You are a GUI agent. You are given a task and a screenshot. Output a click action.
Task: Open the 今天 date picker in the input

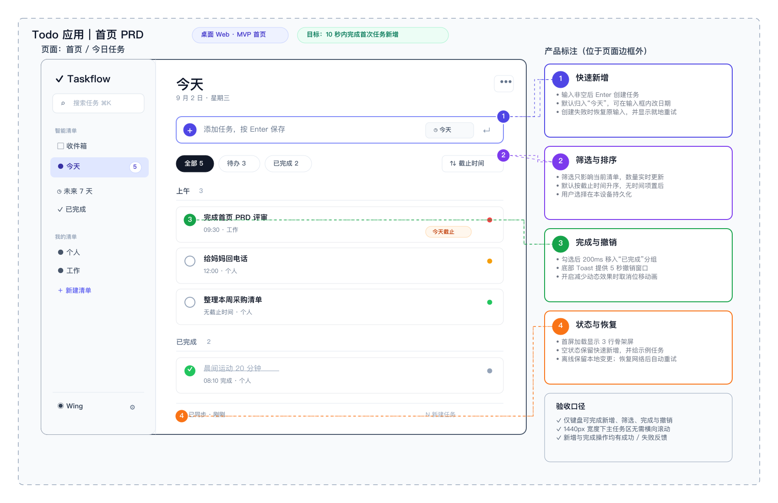tap(449, 130)
